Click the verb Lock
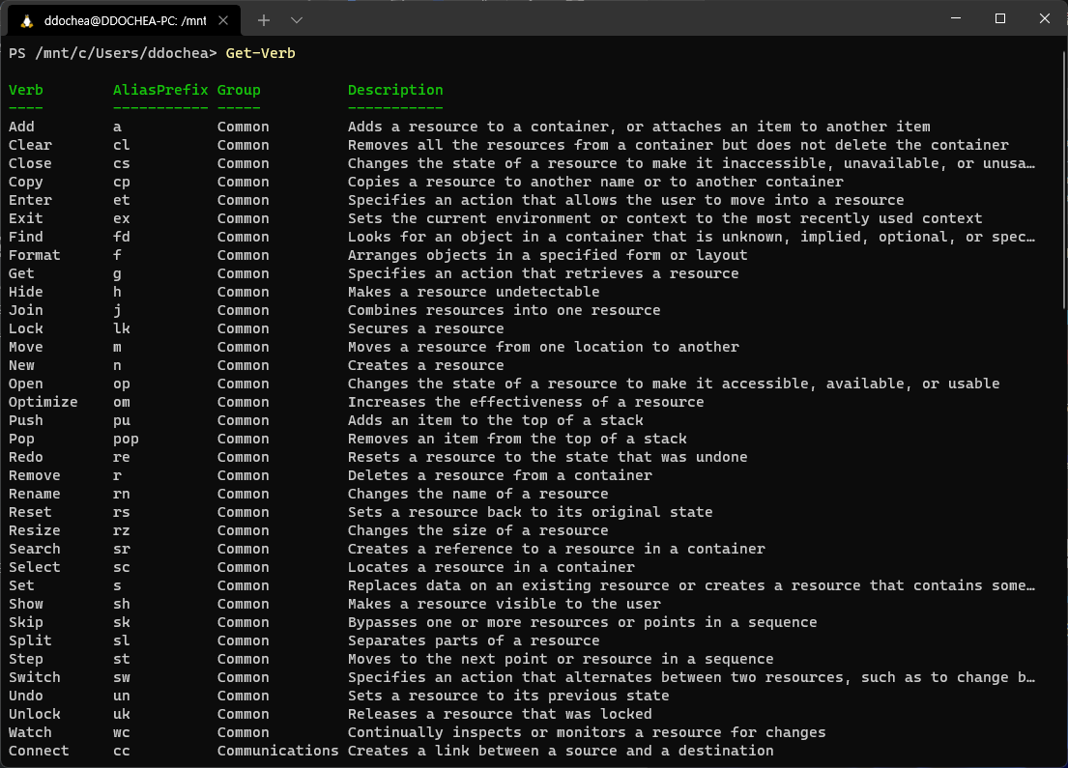This screenshot has height=768, width=1068. point(26,328)
